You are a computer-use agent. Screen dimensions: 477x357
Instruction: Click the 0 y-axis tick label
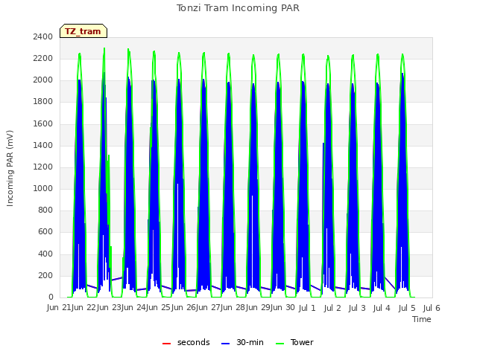coord(51,297)
